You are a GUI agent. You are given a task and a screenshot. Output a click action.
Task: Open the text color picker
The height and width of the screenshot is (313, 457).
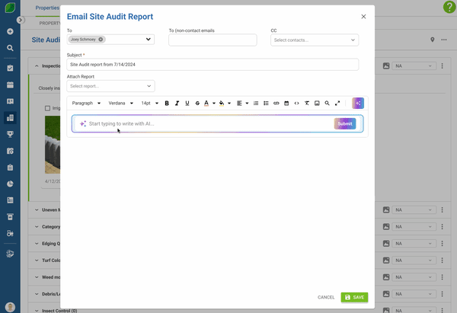[206, 103]
